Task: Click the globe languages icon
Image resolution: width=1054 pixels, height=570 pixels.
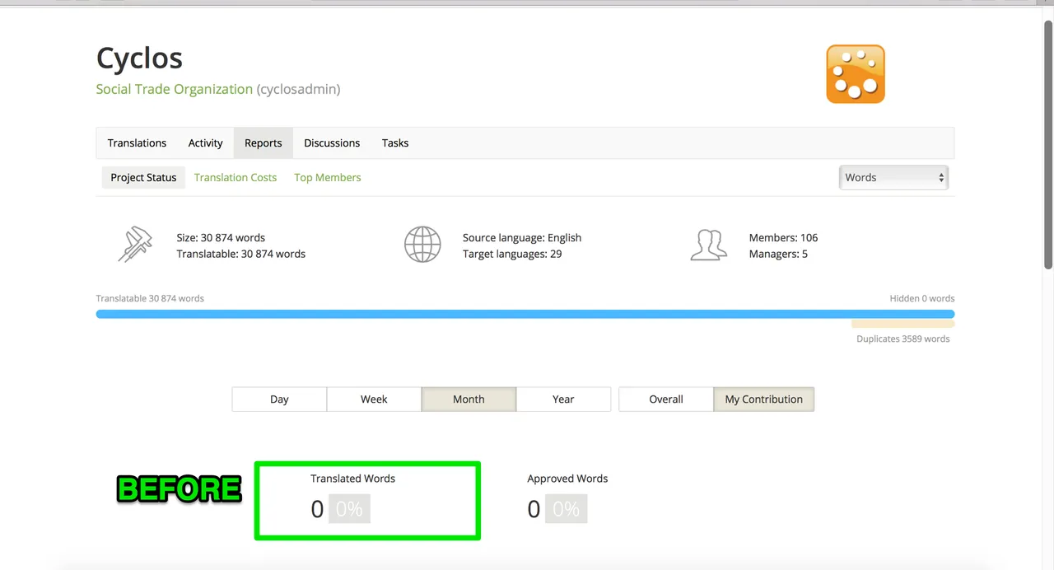Action: 422,245
